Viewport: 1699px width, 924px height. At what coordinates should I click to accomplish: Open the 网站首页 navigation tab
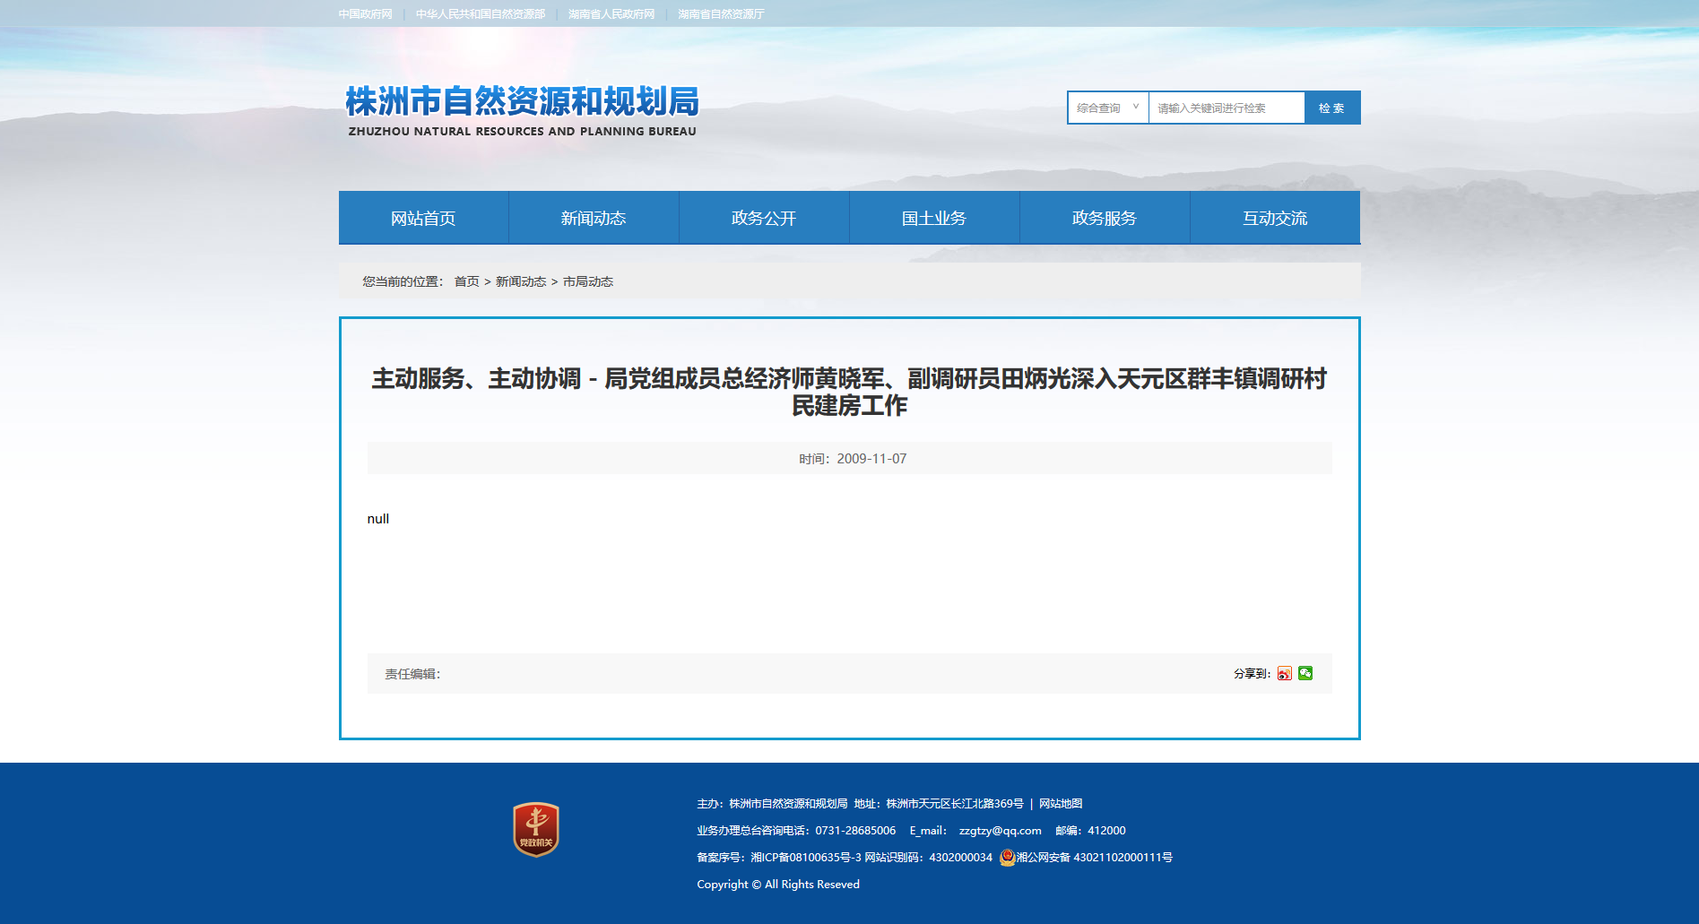(x=423, y=218)
